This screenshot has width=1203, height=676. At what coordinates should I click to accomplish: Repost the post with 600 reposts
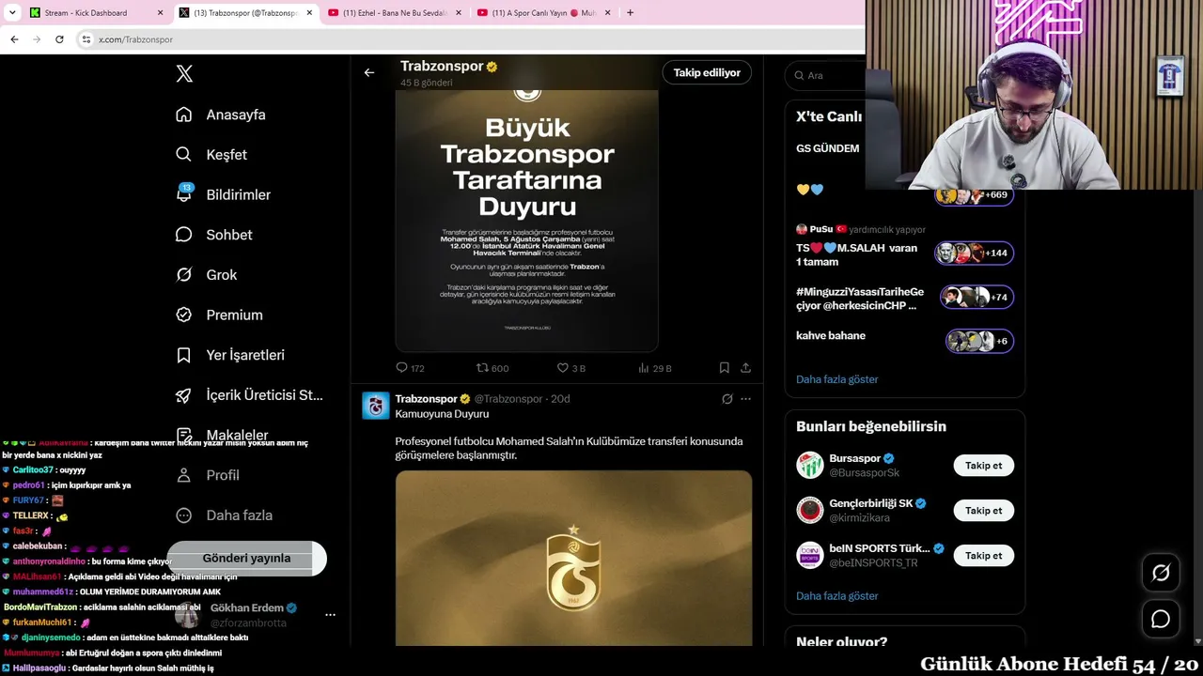pyautogui.click(x=492, y=368)
